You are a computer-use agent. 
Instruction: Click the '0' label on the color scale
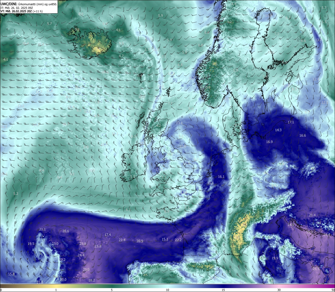[1, 290]
